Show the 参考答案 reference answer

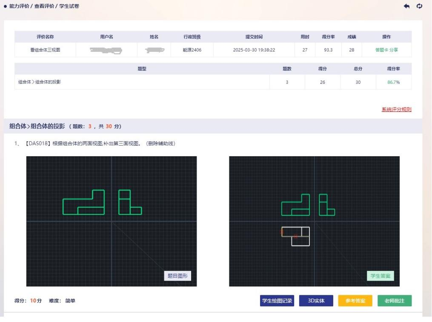pyautogui.click(x=355, y=301)
